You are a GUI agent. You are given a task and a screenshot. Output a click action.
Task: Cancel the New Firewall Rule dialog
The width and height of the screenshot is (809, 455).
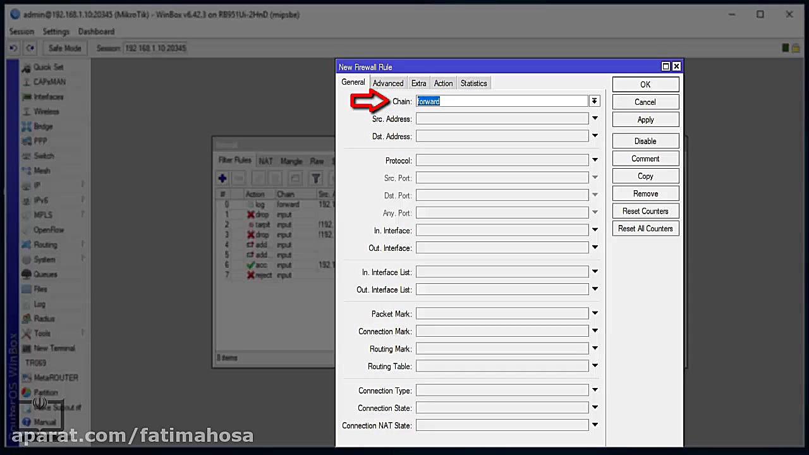[x=645, y=102]
